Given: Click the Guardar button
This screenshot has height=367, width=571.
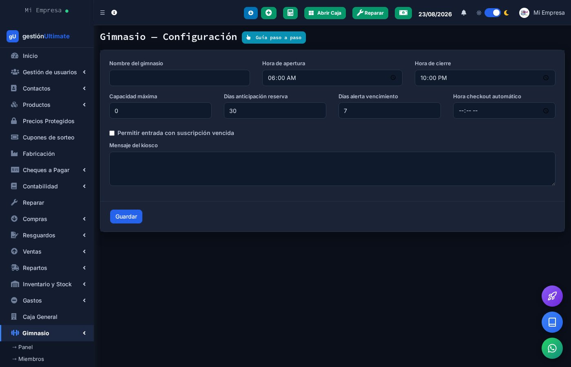Looking at the screenshot, I should click(x=126, y=217).
